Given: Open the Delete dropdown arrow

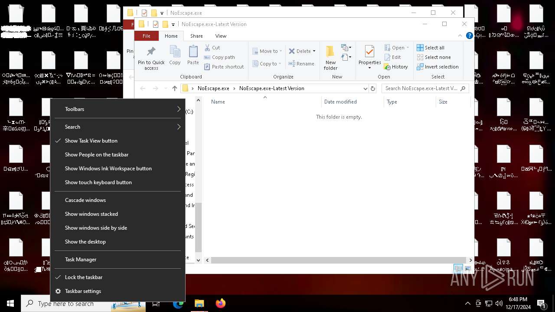Looking at the screenshot, I should click(x=314, y=51).
